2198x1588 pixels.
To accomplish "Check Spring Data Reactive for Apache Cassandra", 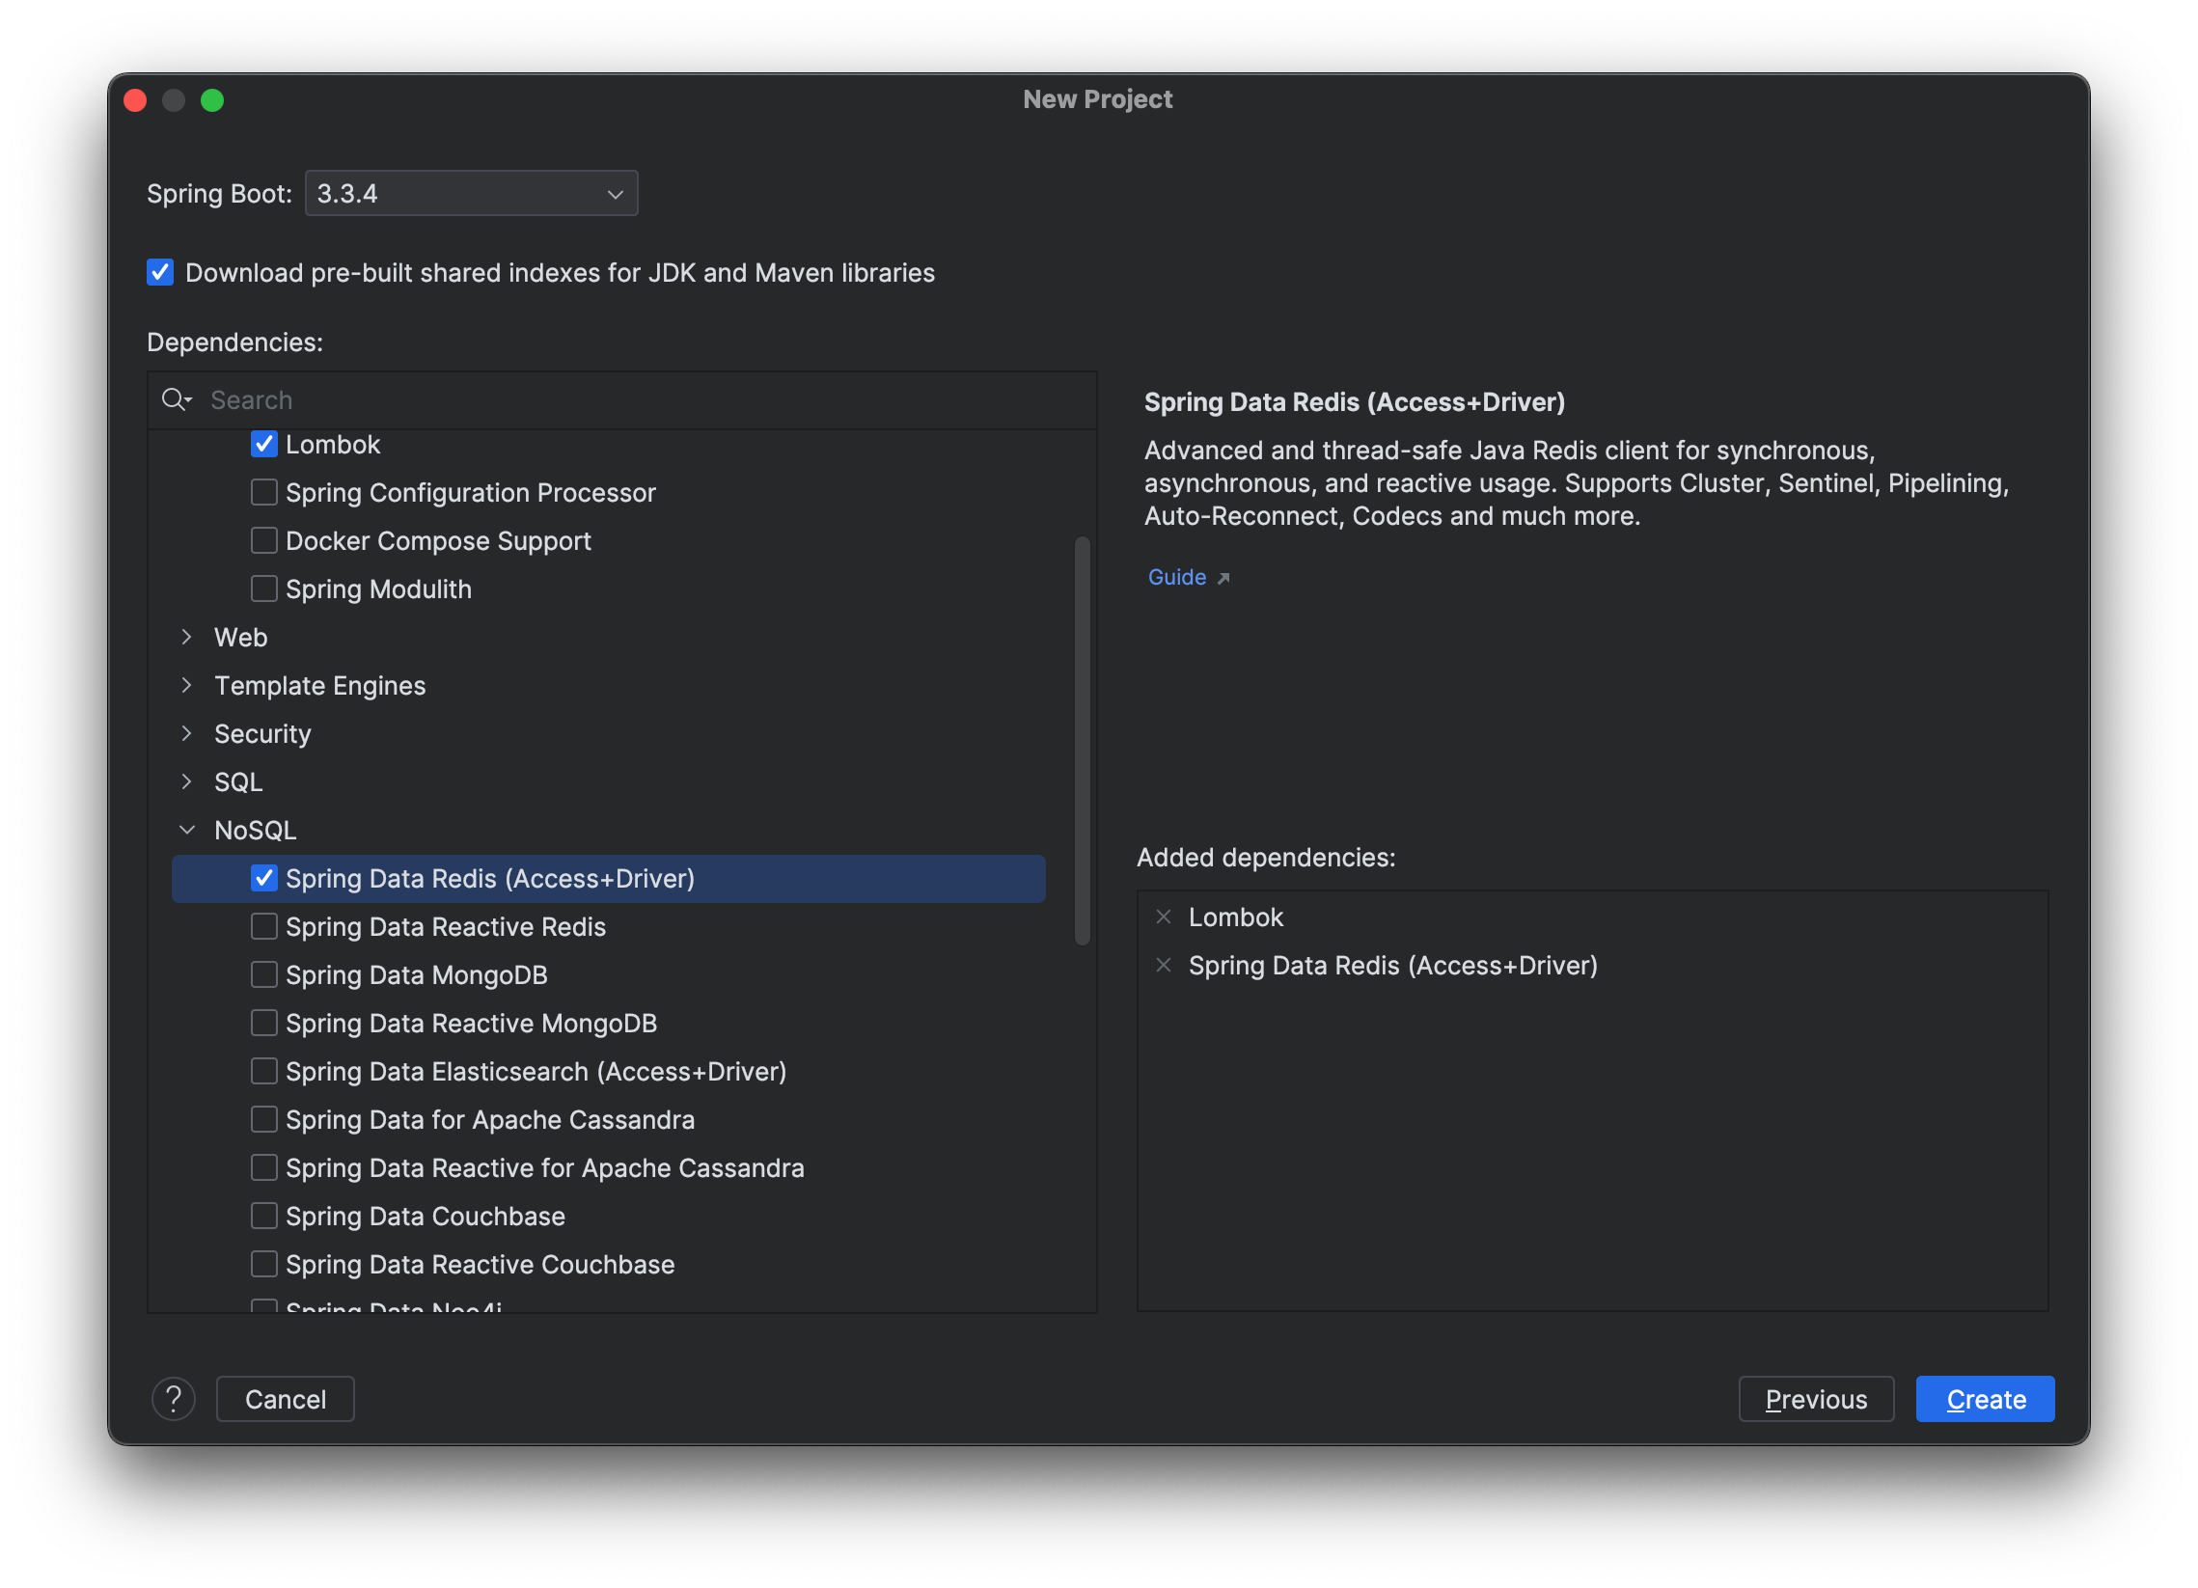I will (263, 1169).
